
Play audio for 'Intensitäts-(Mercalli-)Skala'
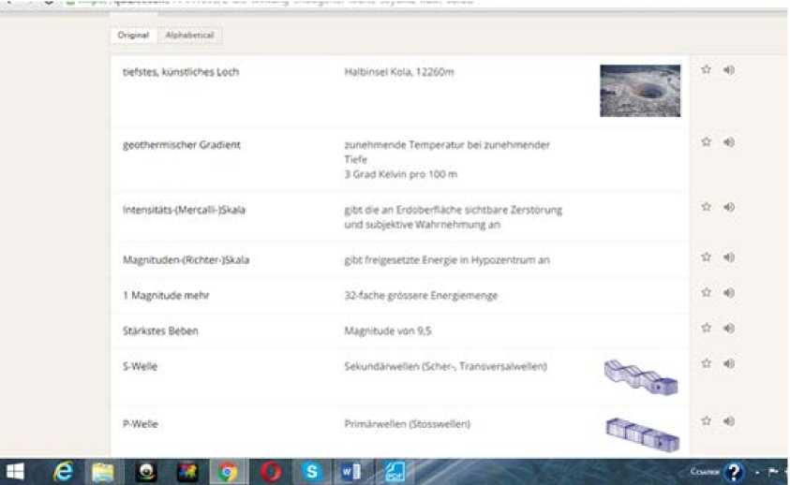[x=728, y=207]
